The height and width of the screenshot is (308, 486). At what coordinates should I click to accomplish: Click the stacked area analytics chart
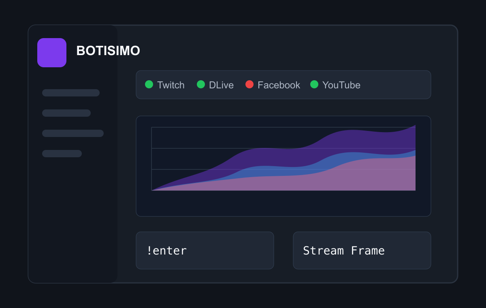pos(283,166)
